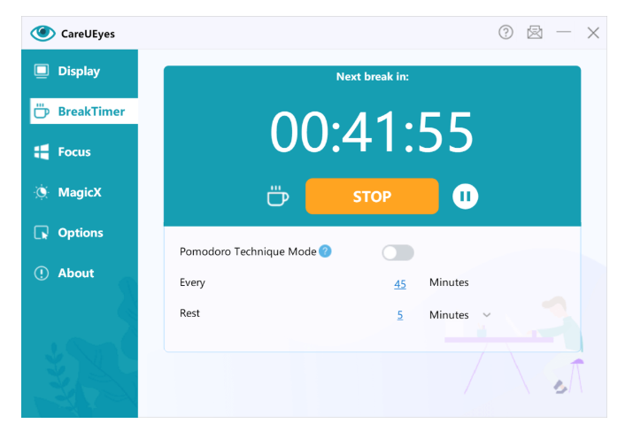Take a break now with the cup icon

pos(277,196)
